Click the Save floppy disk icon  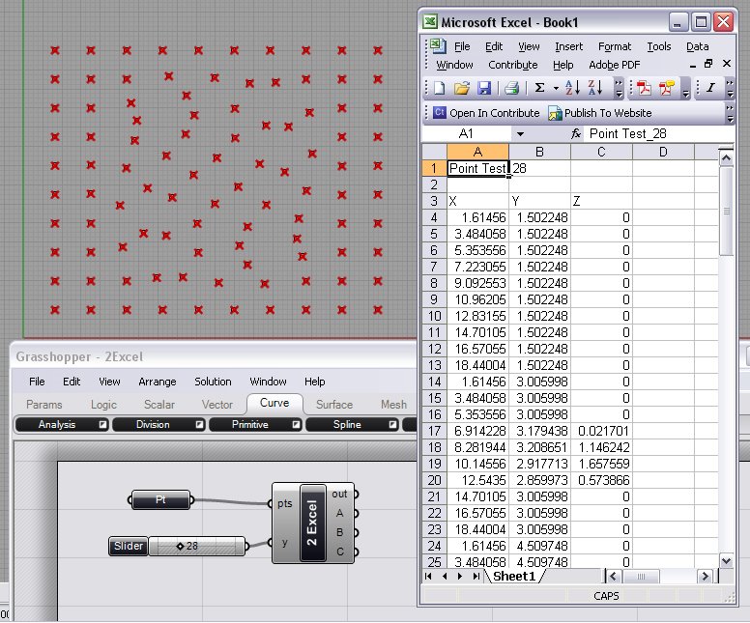click(484, 88)
